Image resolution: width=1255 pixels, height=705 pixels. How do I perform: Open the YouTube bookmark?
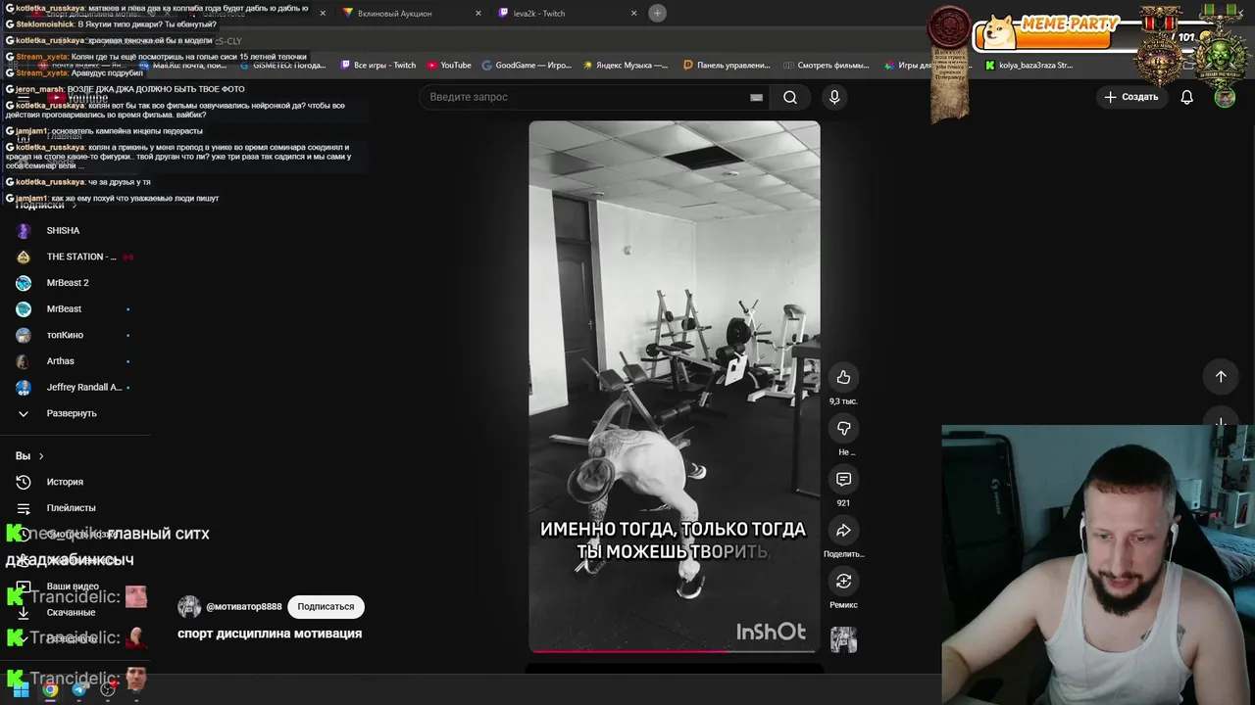(449, 66)
